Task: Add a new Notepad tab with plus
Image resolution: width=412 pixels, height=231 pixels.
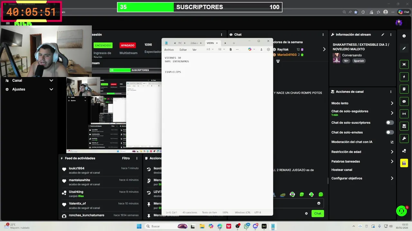Action: click(234, 43)
